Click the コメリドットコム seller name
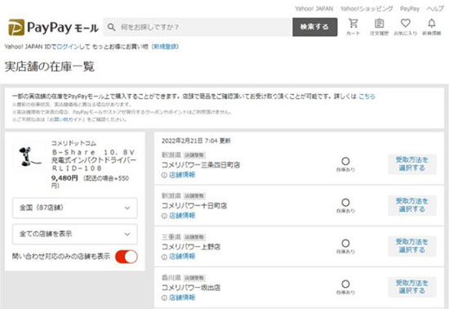The image size is (449, 309). [73, 143]
